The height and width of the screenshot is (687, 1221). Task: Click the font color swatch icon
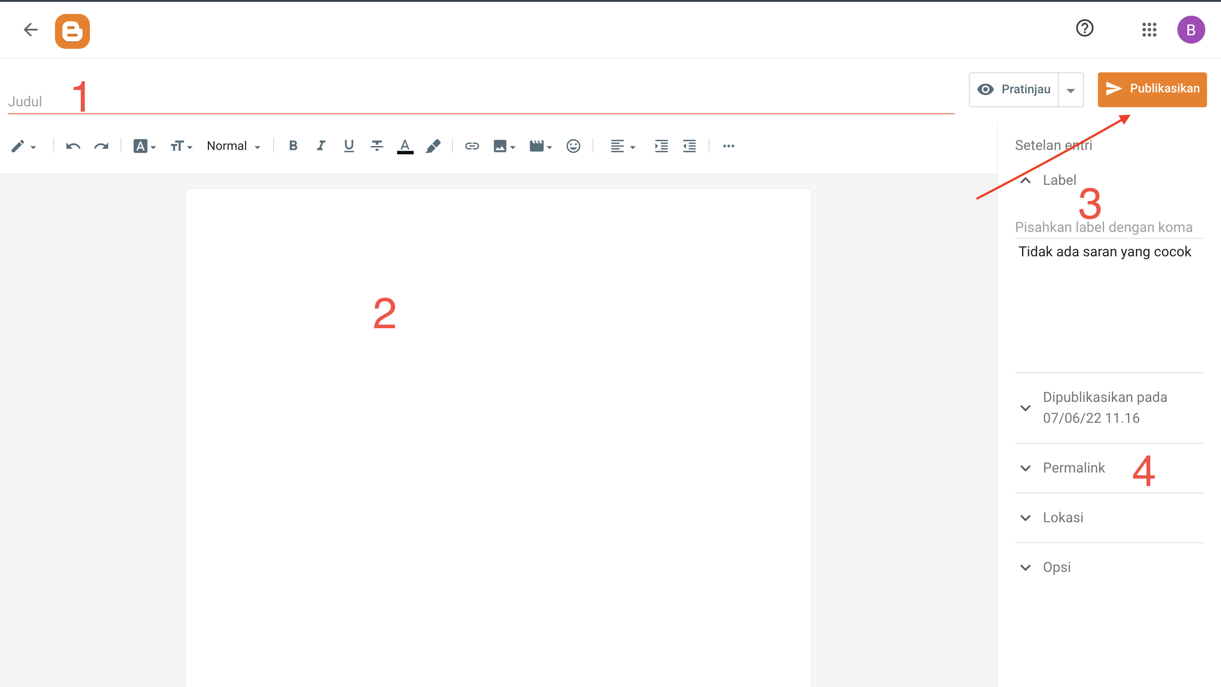tap(405, 146)
